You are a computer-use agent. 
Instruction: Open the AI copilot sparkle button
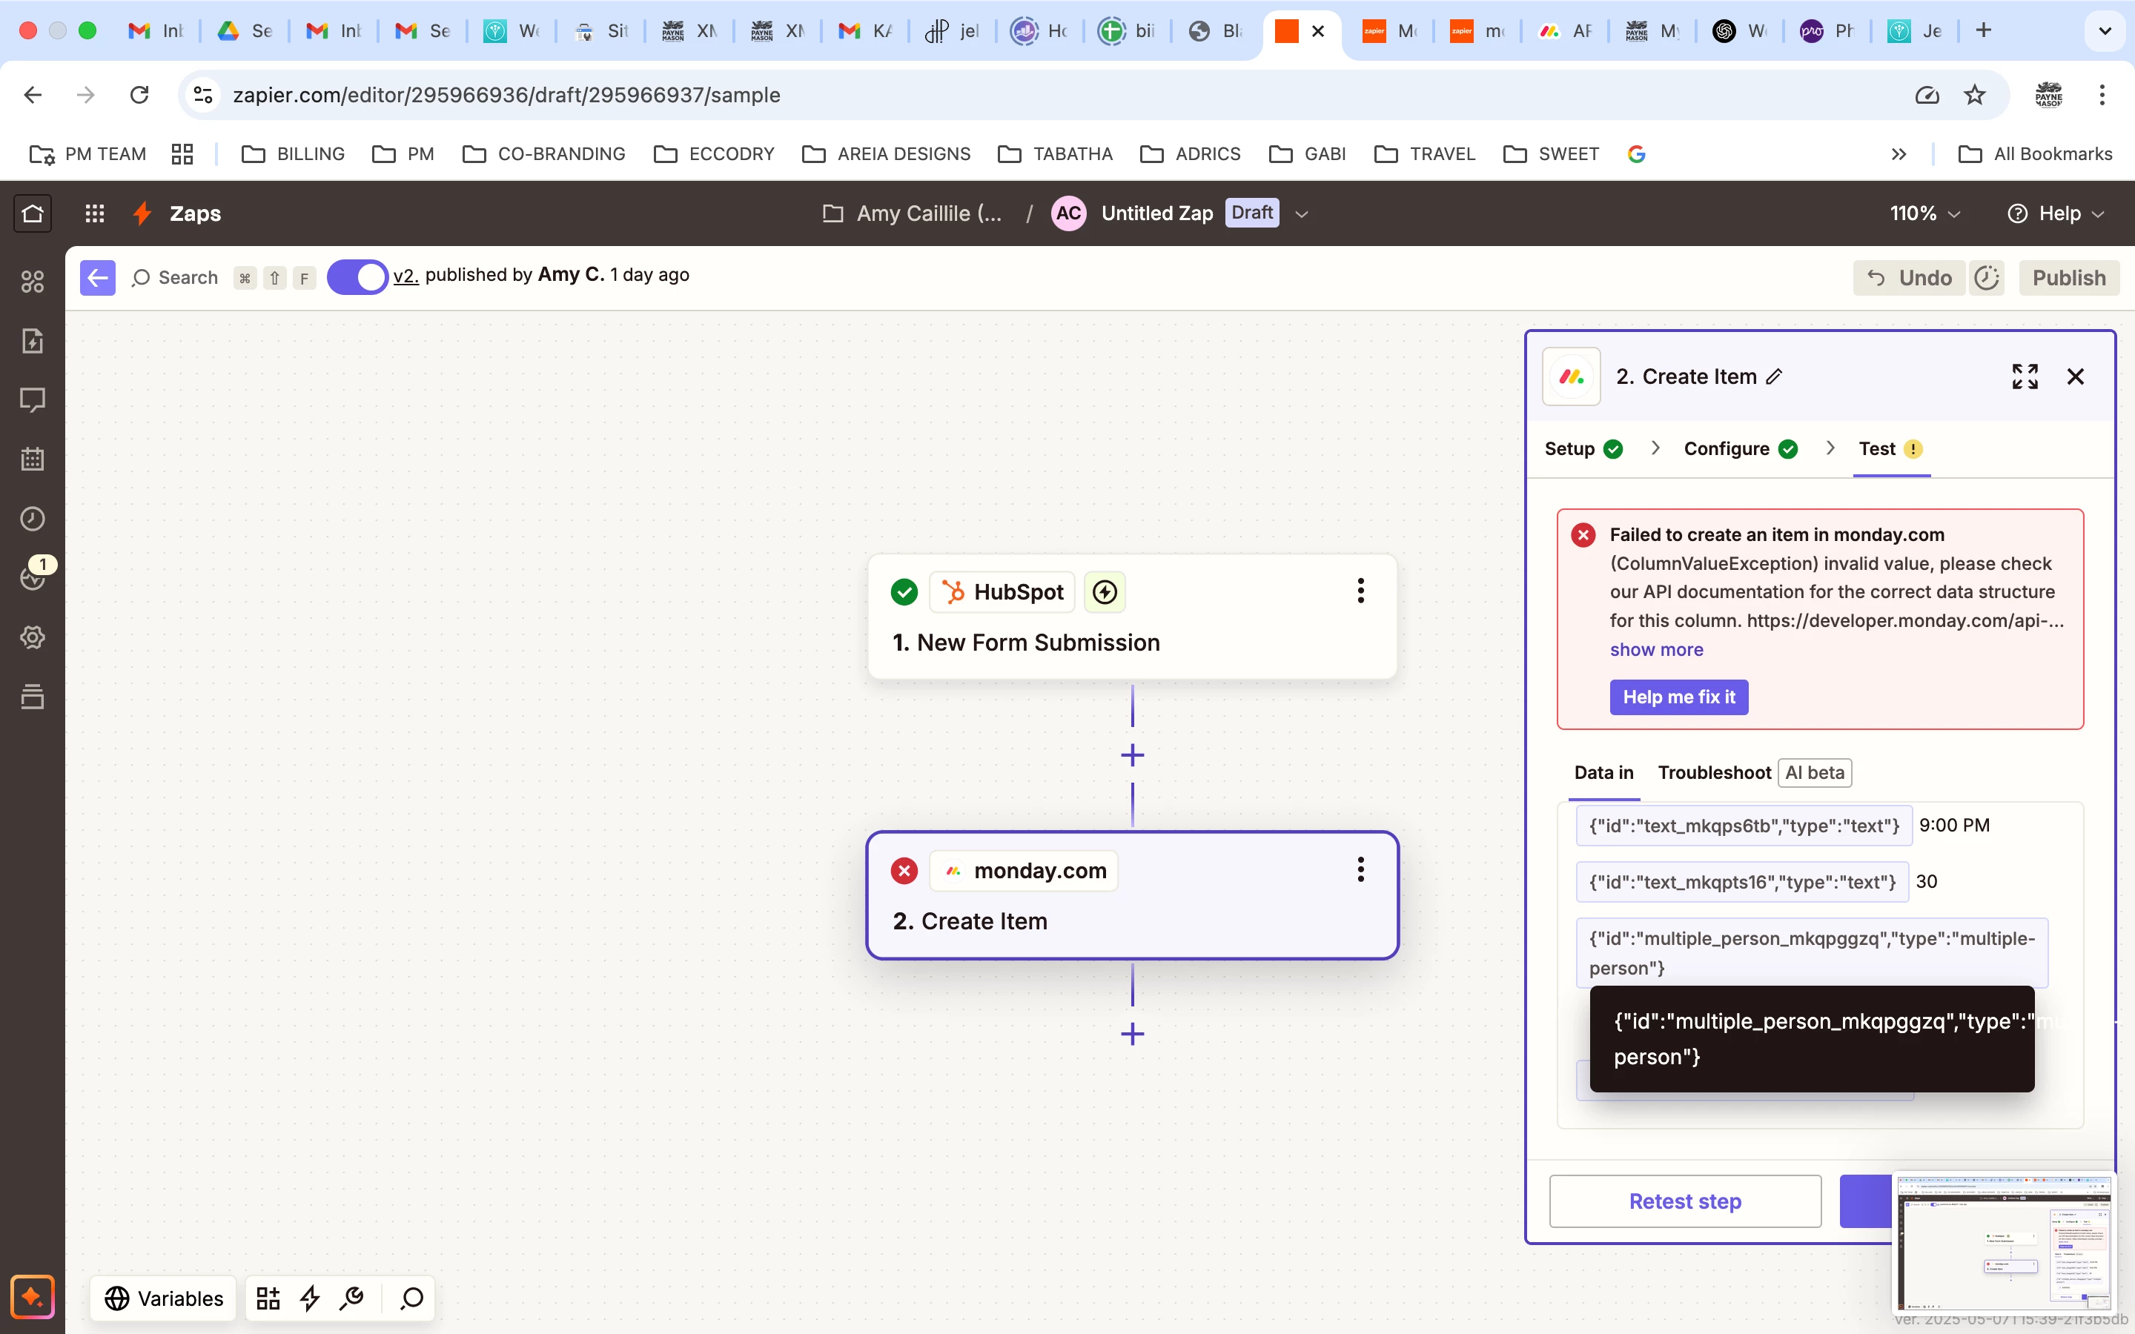point(33,1297)
